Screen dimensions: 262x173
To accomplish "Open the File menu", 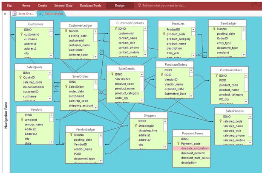I will pyautogui.click(x=9, y=6).
